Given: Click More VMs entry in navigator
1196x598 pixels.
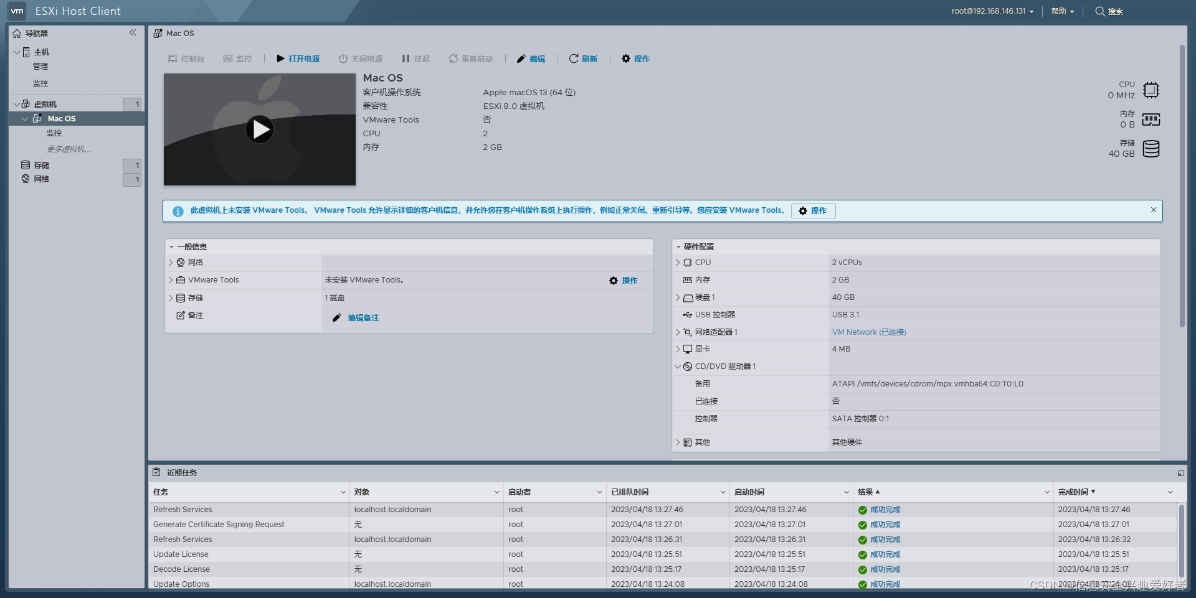Looking at the screenshot, I should coord(69,149).
